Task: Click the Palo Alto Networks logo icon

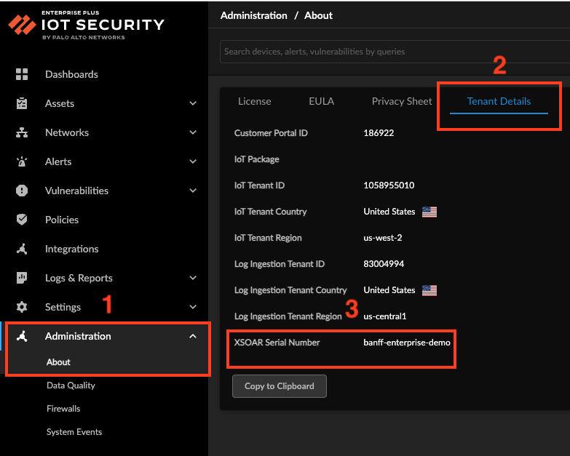Action: click(22, 25)
